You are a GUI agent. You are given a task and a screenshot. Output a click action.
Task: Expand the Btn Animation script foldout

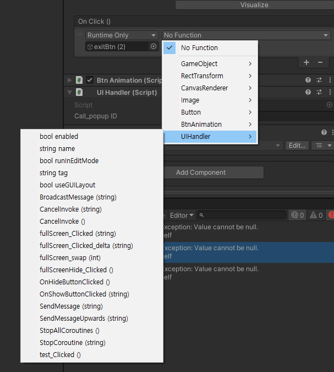click(69, 80)
